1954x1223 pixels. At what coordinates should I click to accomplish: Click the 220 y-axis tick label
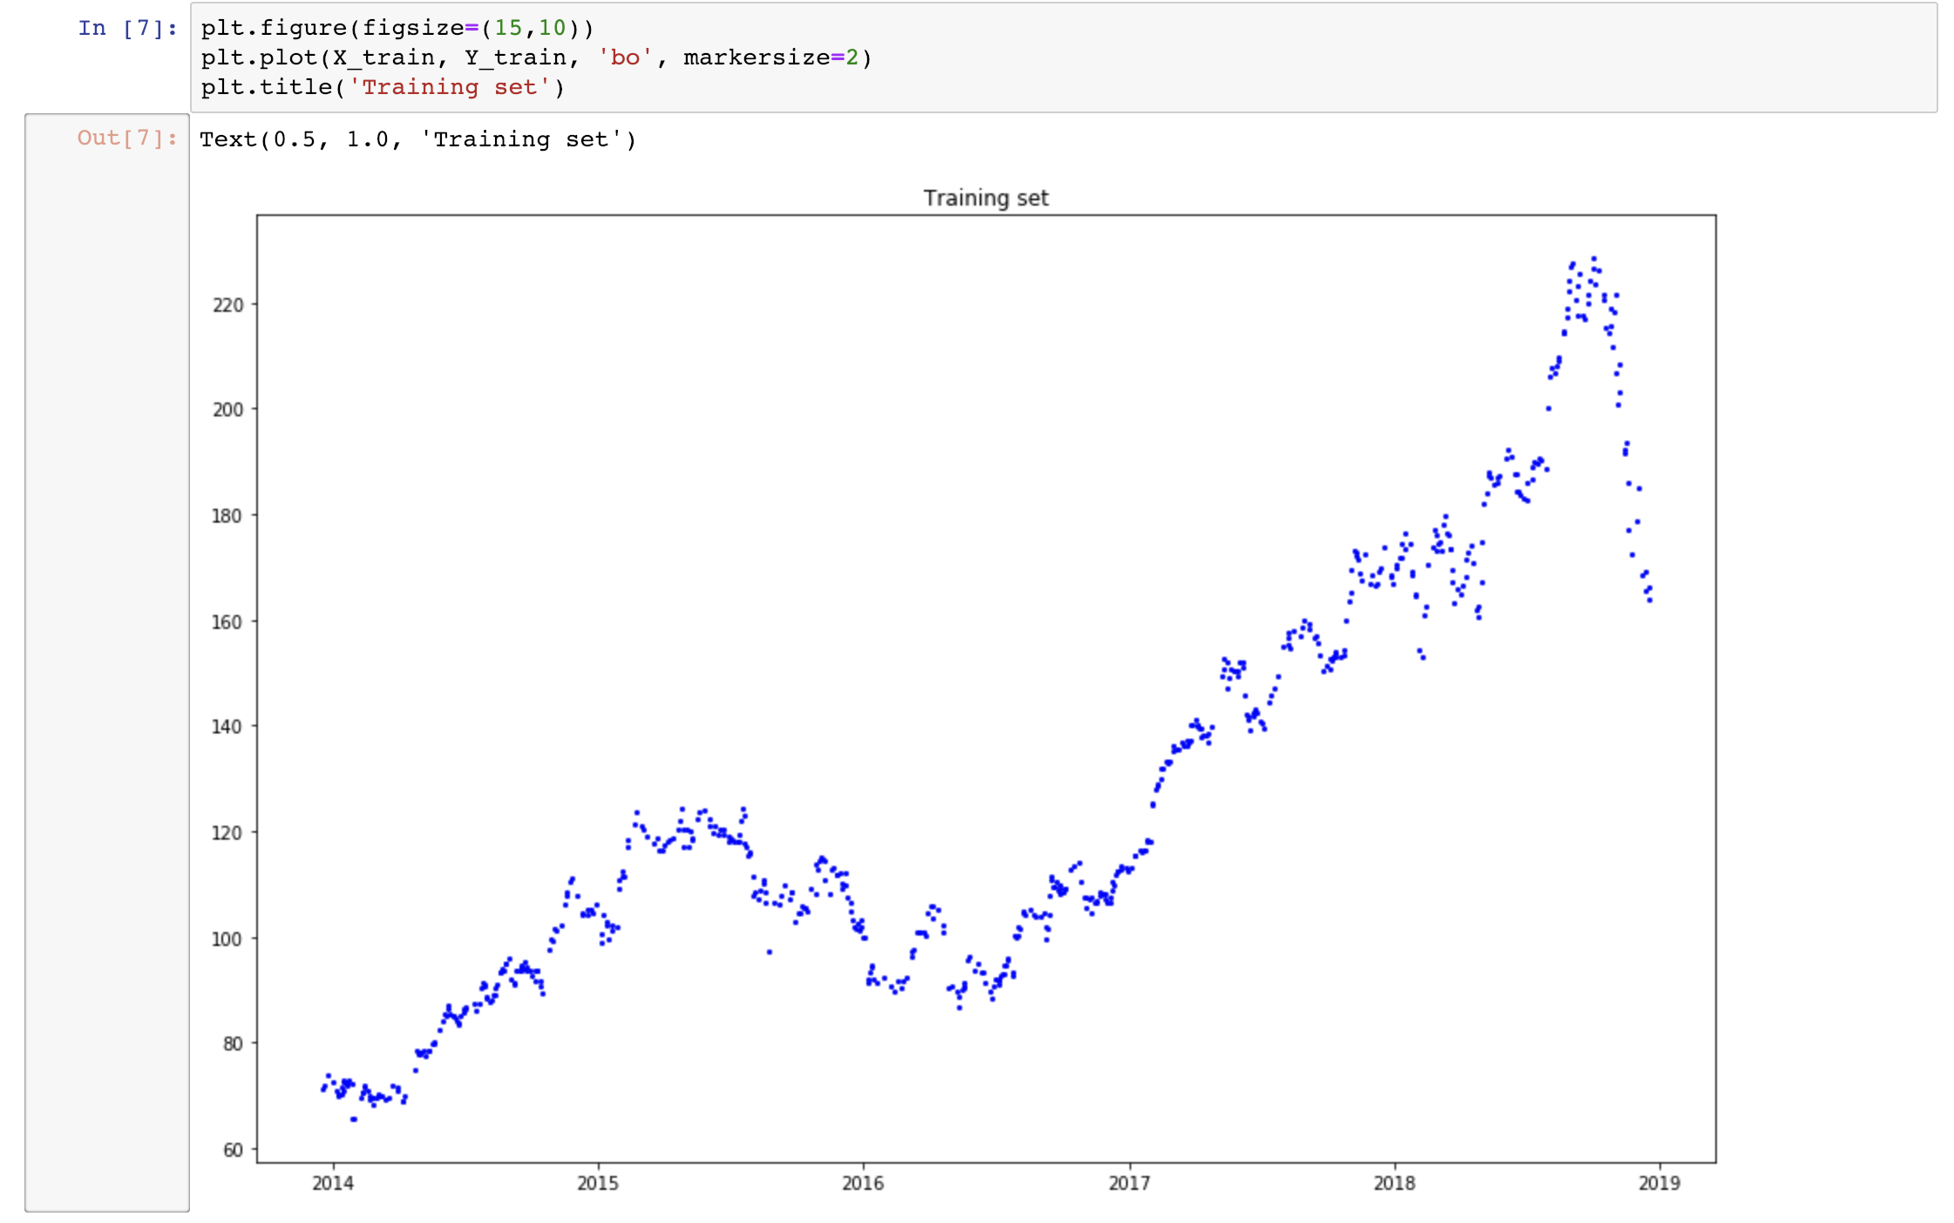pyautogui.click(x=228, y=305)
